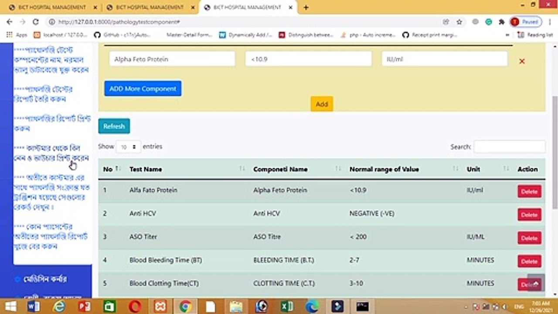The image size is (558, 314).
Task: Expand hidden bookmarks overflow chevron
Action: click(x=507, y=35)
